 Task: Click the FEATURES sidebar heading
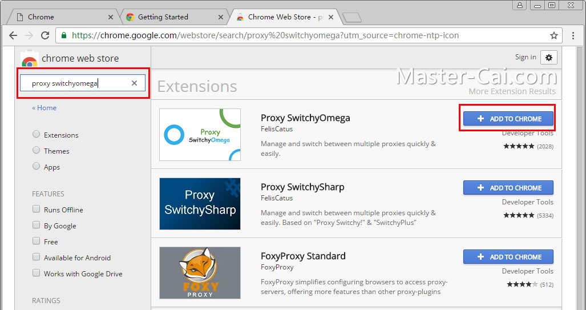(x=48, y=194)
